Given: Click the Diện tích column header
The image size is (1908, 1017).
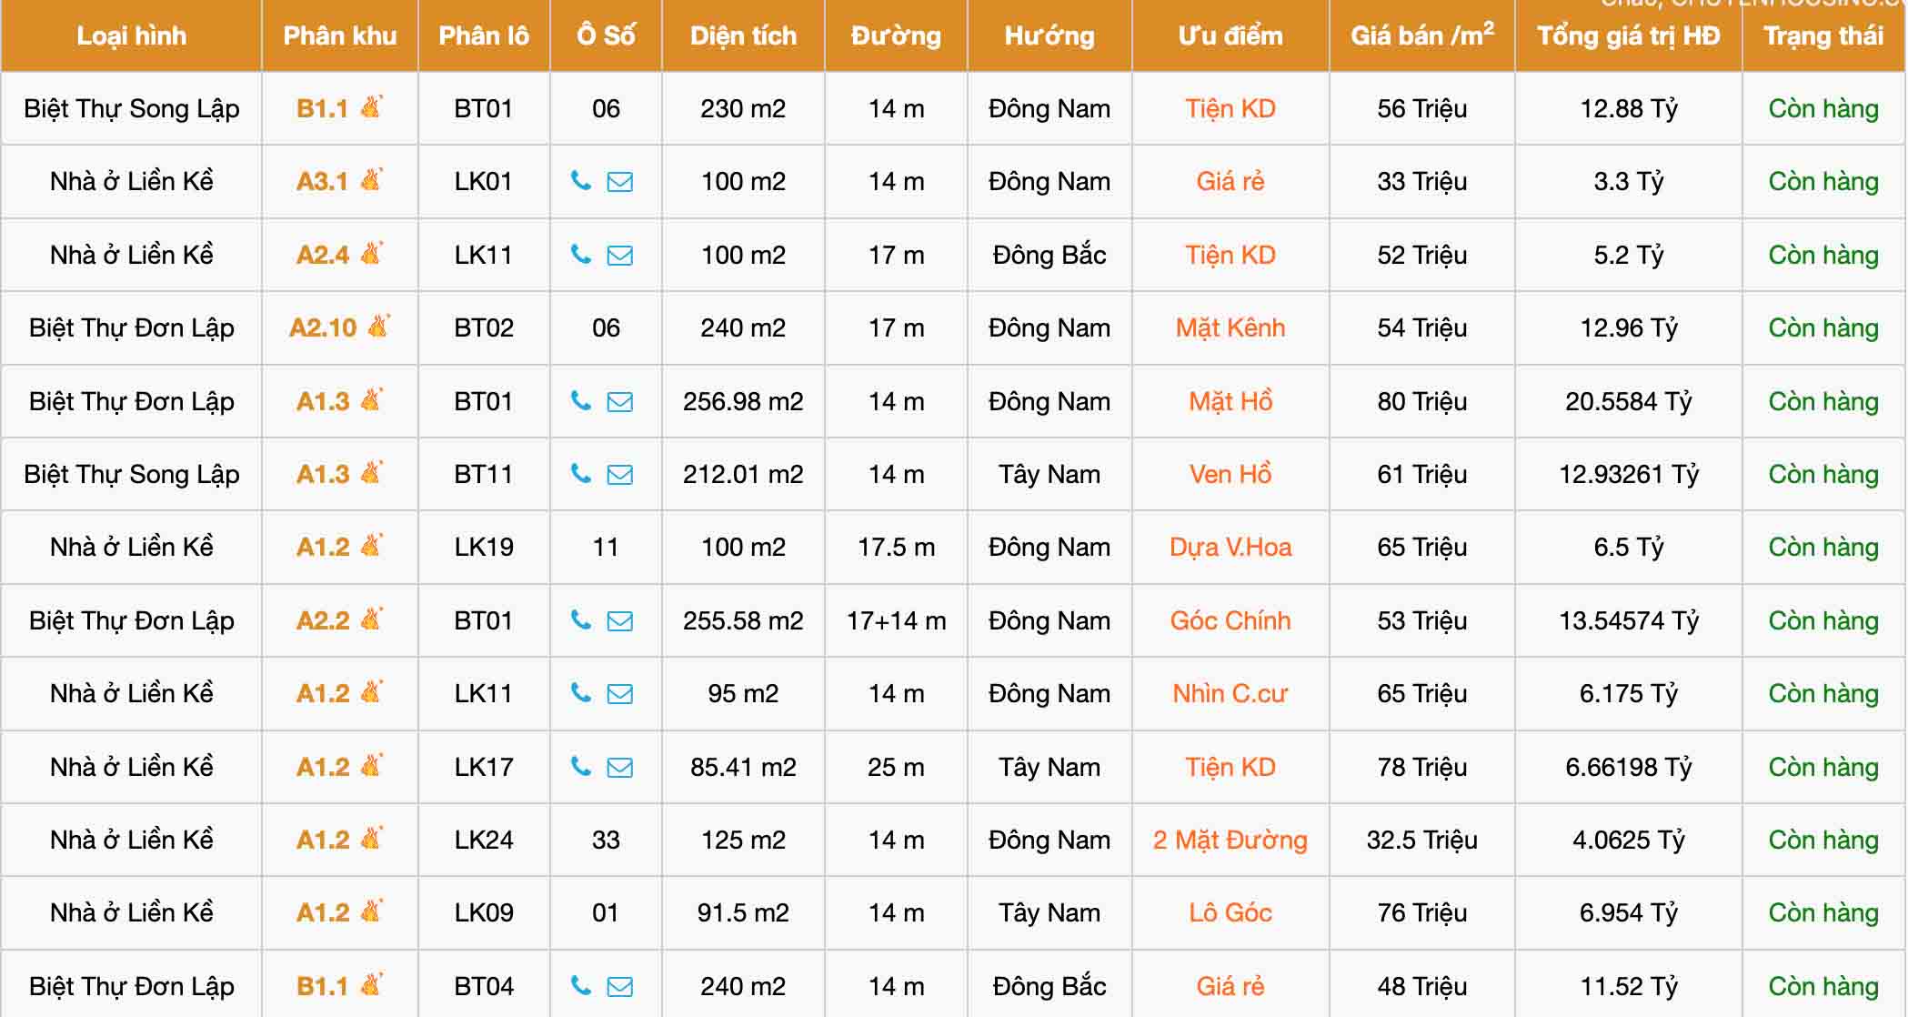Looking at the screenshot, I should point(743,35).
